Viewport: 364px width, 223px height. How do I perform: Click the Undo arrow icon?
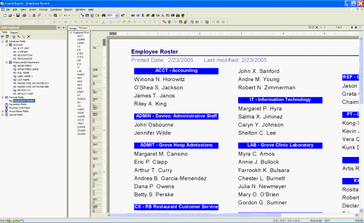coord(66,16)
